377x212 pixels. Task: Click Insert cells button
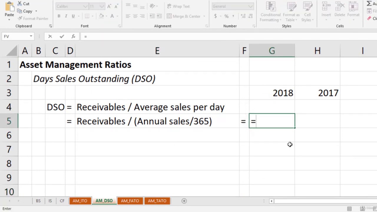click(x=326, y=12)
